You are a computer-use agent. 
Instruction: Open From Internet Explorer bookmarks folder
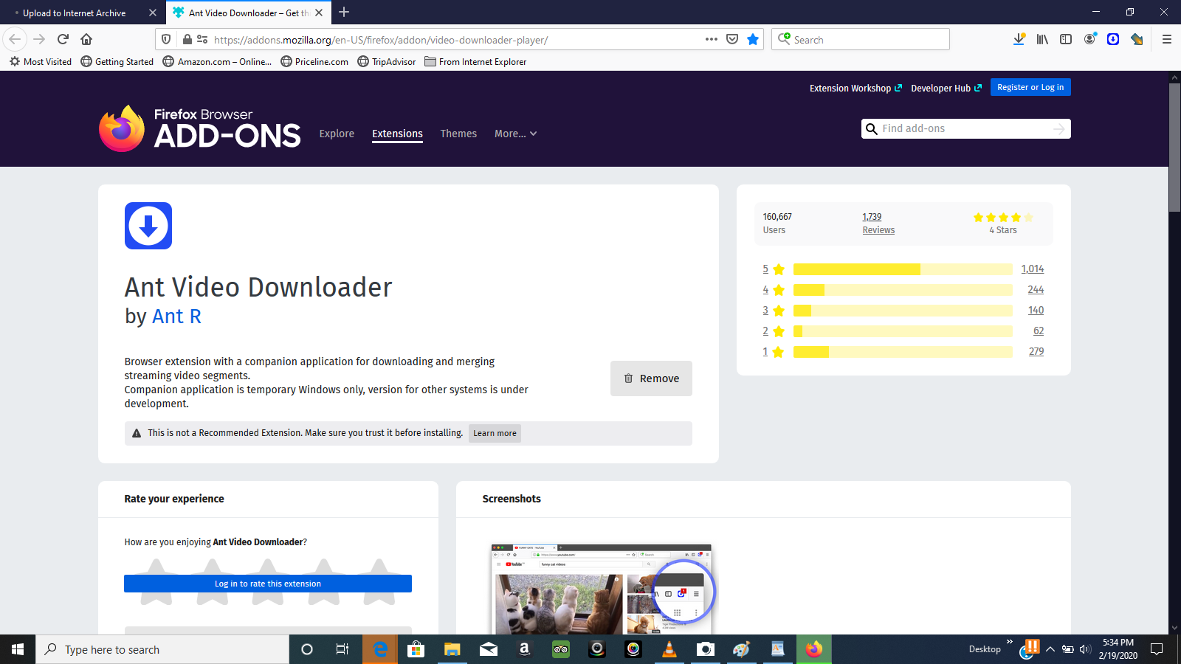475,62
